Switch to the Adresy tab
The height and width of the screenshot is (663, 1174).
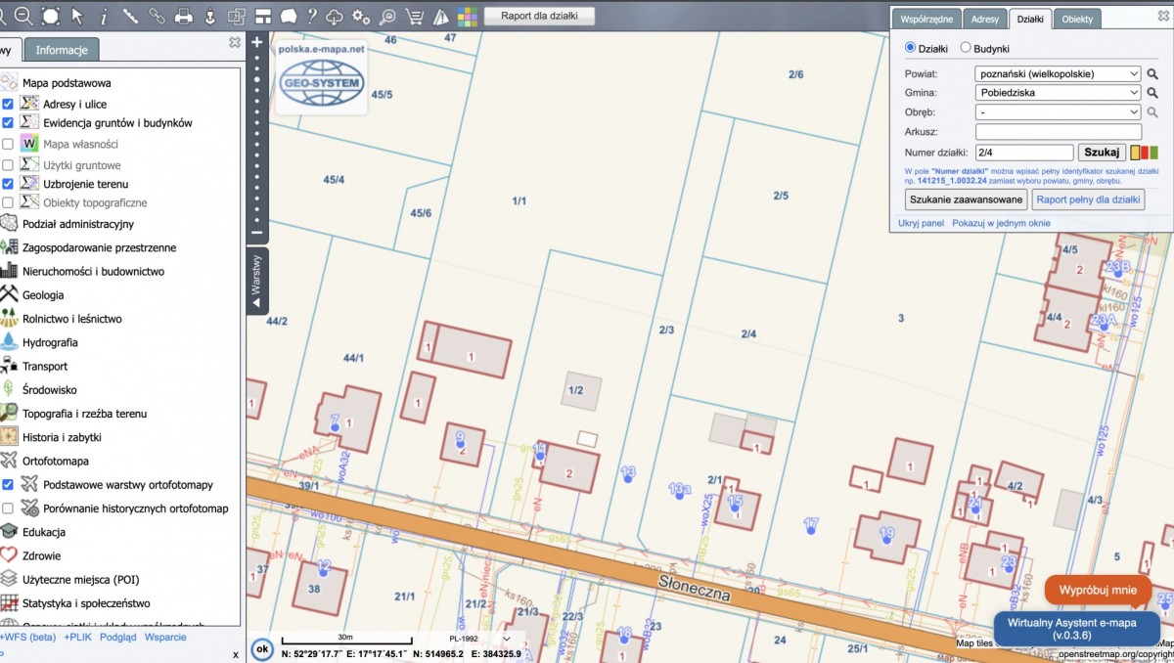coord(985,19)
